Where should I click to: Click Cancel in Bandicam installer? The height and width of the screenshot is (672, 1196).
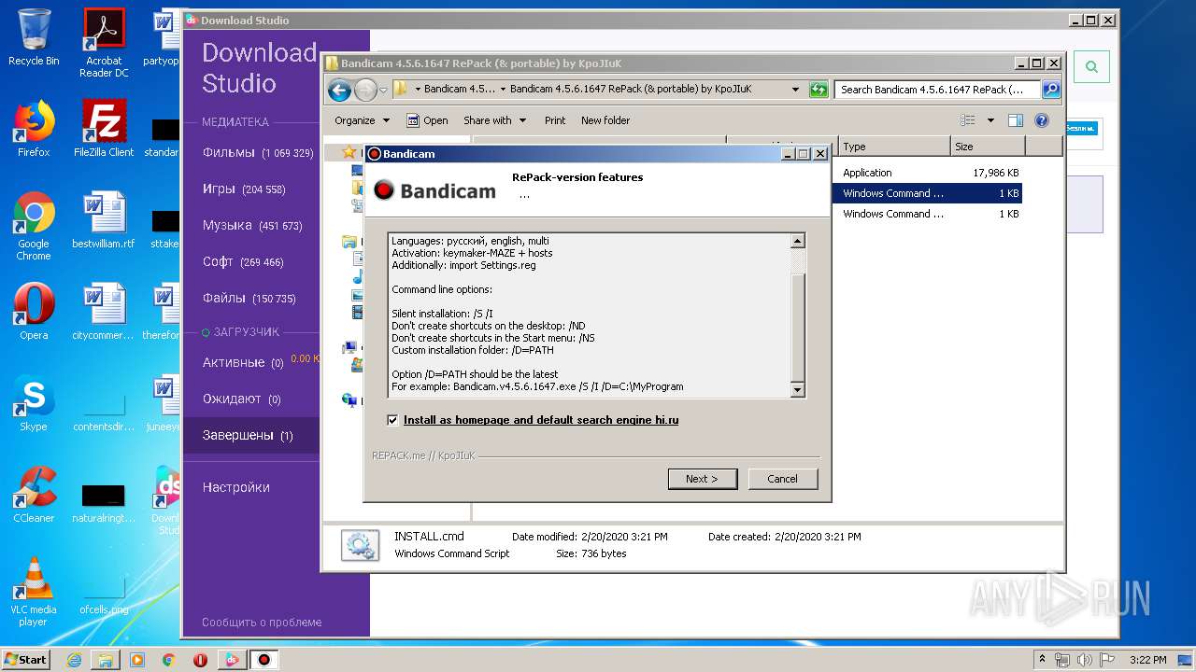coord(782,479)
